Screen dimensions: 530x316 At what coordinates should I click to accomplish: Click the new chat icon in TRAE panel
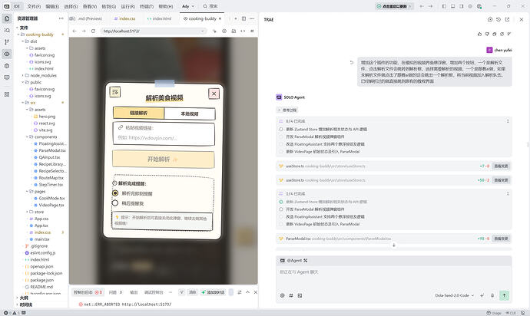click(490, 20)
